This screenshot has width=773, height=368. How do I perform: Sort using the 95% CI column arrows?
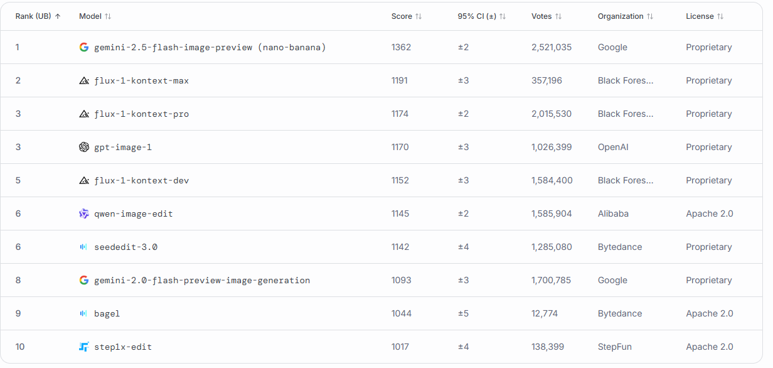(503, 16)
